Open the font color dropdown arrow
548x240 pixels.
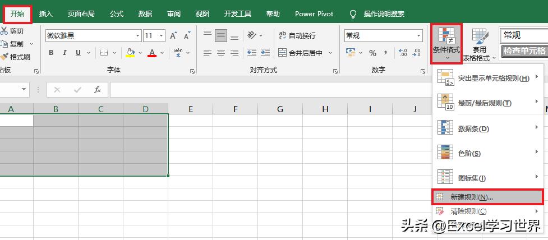tap(162, 53)
